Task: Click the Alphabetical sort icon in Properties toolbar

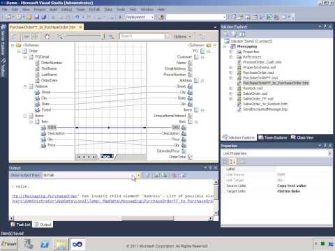Action: [232, 161]
